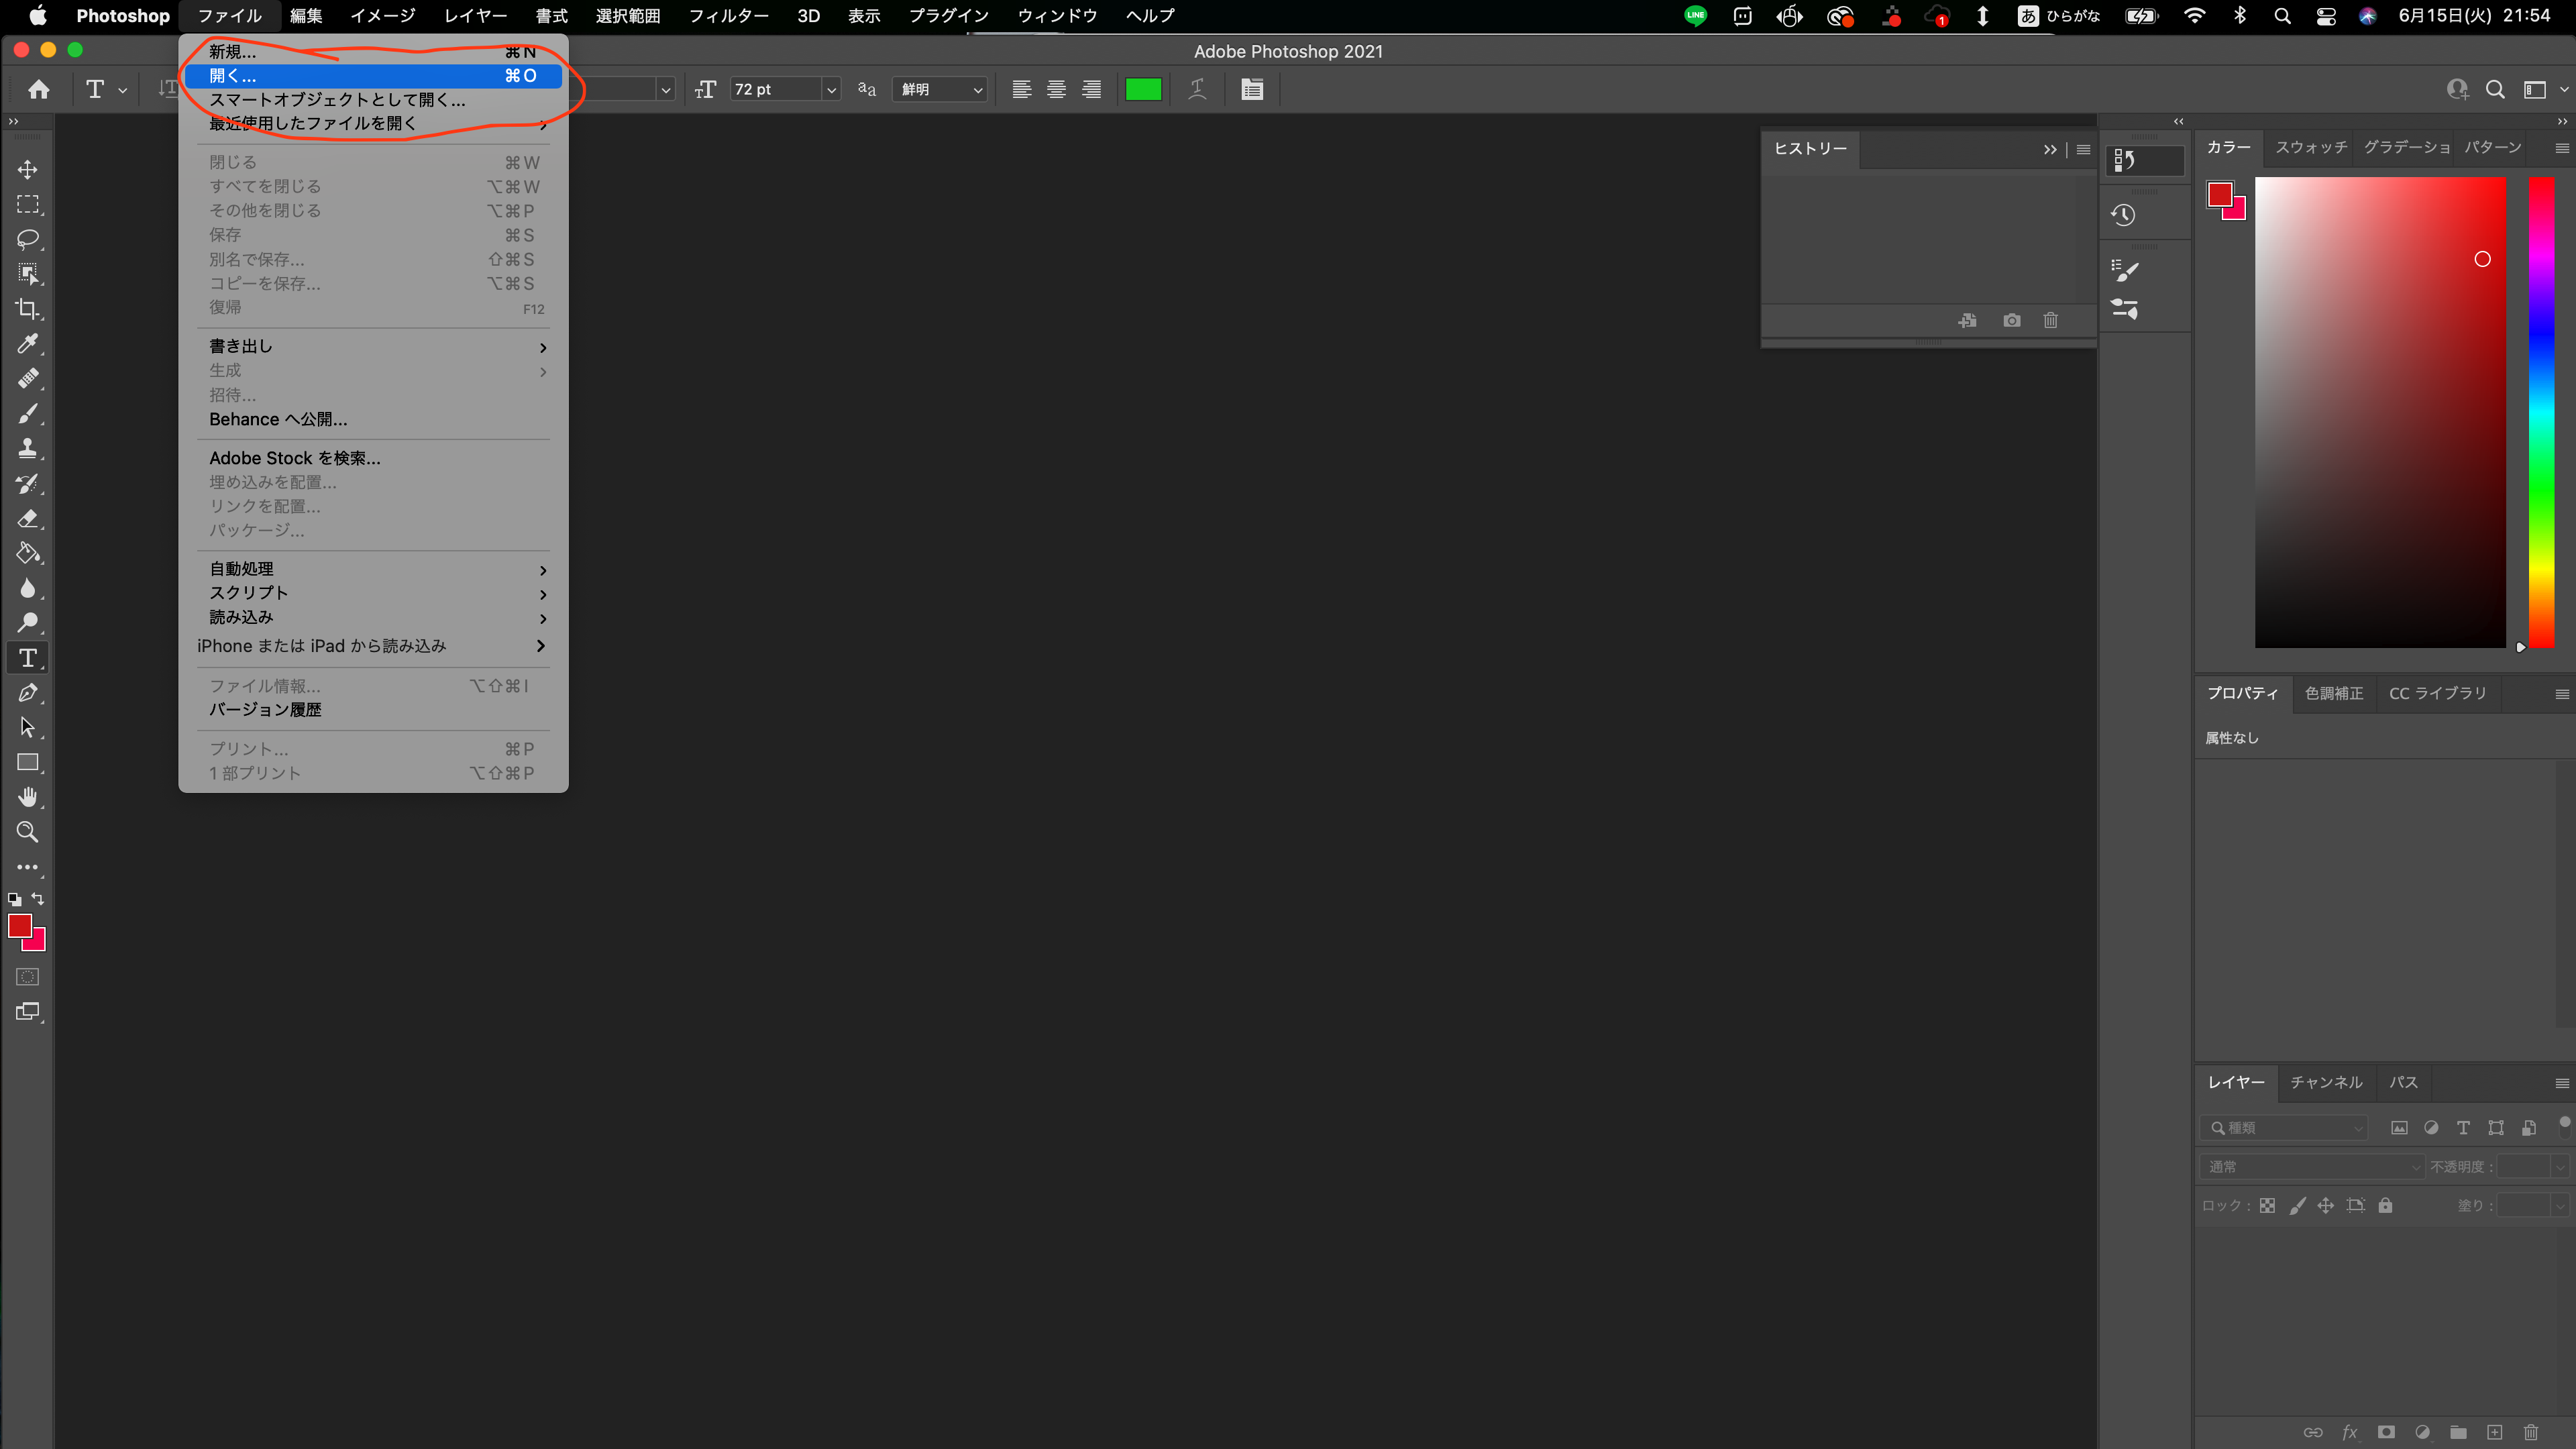Select the Brush tool

coord(27,413)
